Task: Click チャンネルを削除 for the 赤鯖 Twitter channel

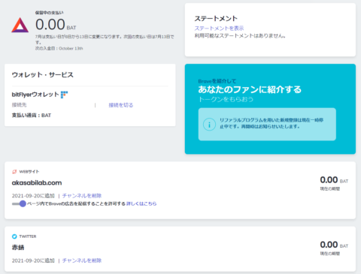Action: tap(82, 260)
